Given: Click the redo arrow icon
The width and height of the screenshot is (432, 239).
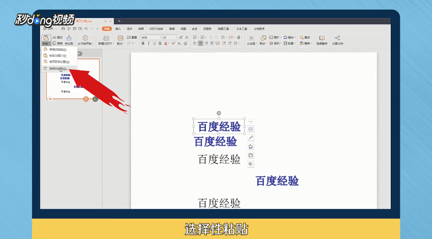Looking at the screenshot, I should point(92,29).
